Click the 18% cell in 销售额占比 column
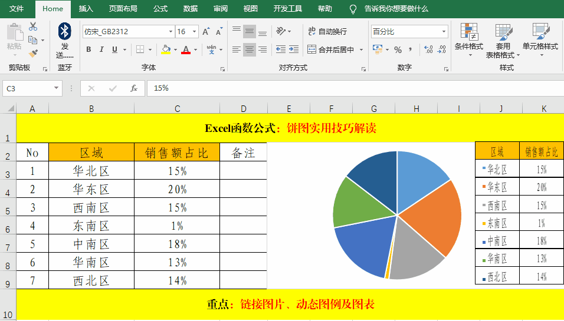 point(177,244)
